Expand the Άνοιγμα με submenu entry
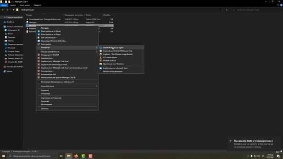This screenshot has height=159, width=283. pos(67,47)
